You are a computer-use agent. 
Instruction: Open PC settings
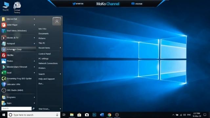[43, 59]
